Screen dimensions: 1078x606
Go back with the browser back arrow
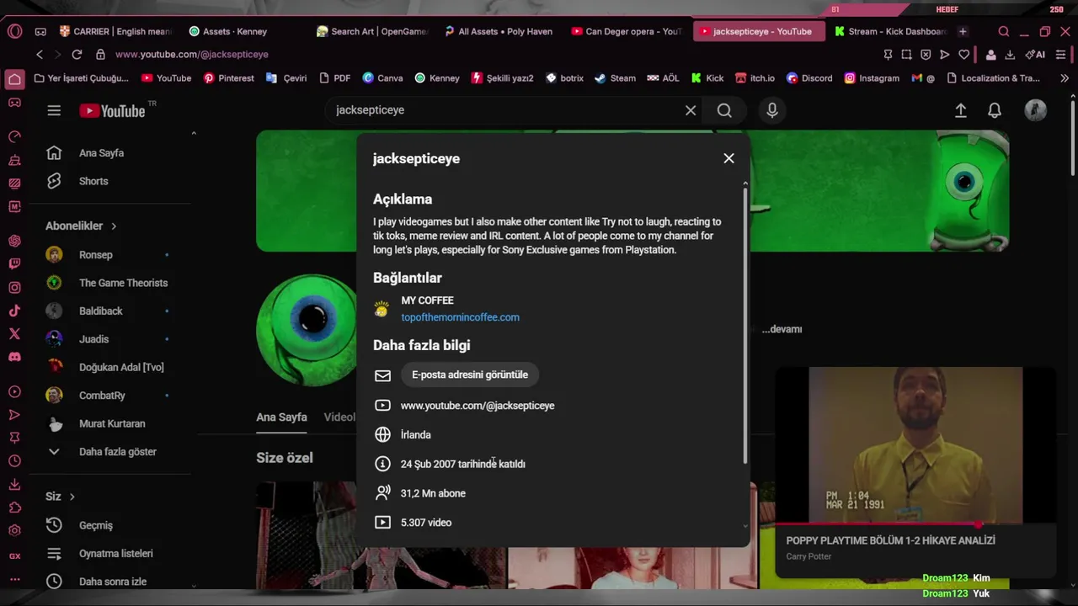click(x=39, y=54)
